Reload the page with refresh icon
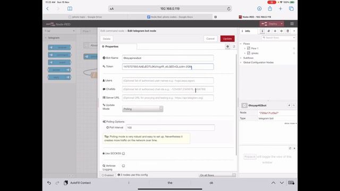The height and width of the screenshot is (191, 340). coord(228,8)
